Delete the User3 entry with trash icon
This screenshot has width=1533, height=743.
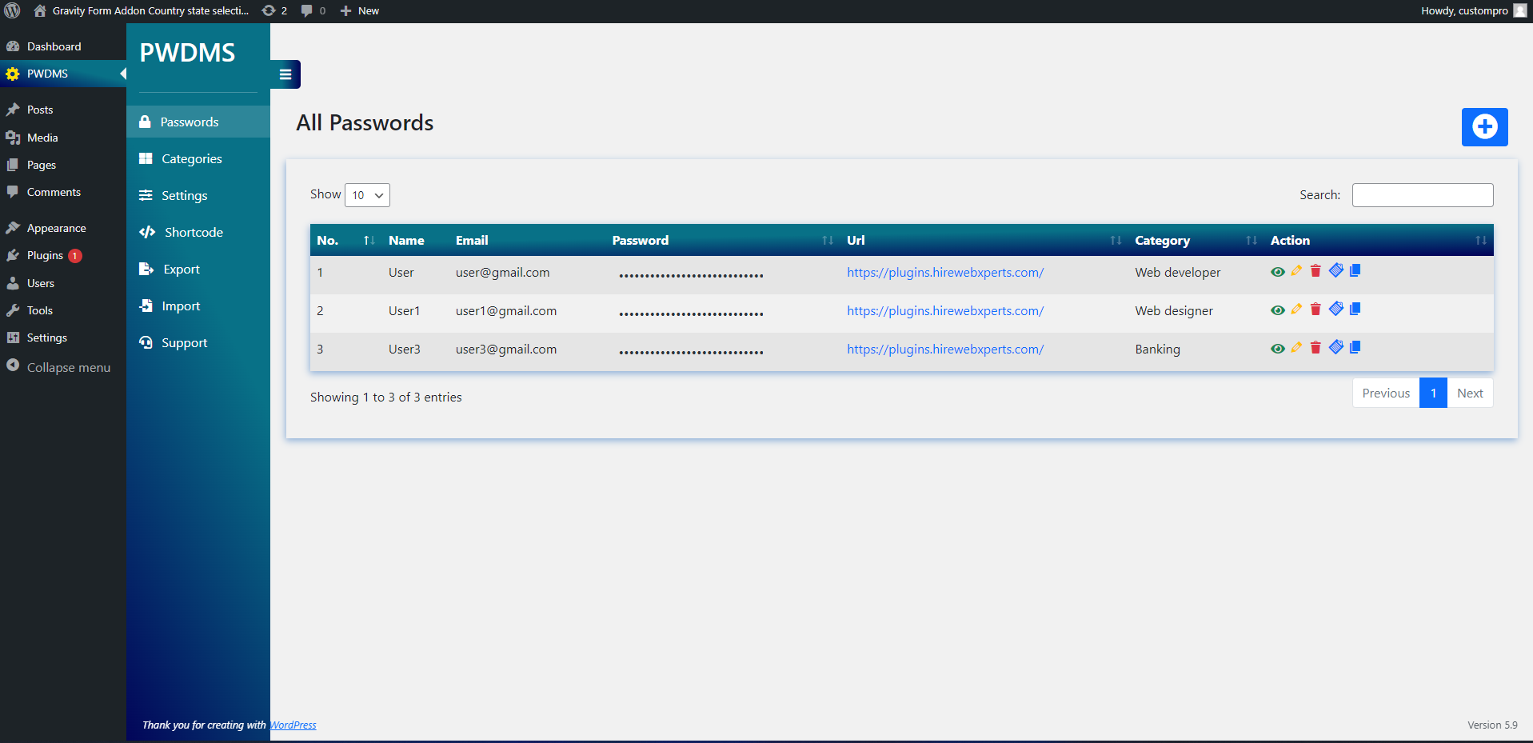coord(1315,348)
